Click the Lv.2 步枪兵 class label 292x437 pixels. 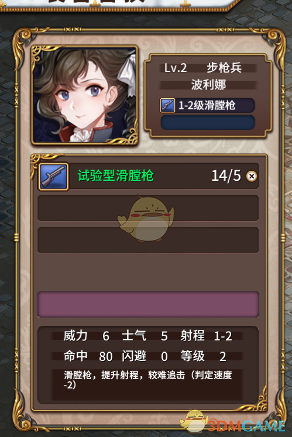pyautogui.click(x=202, y=68)
